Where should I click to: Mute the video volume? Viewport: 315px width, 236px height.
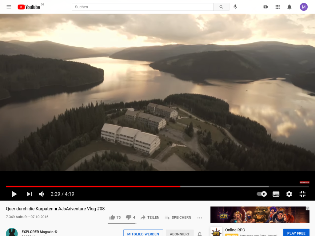pyautogui.click(x=42, y=194)
